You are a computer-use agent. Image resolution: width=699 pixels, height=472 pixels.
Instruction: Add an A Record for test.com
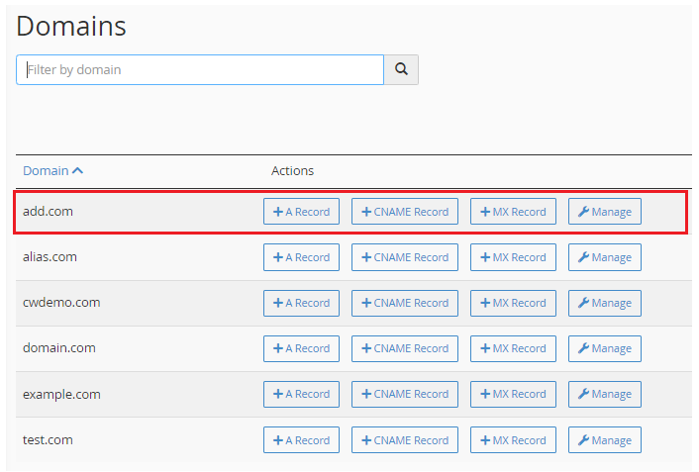tap(301, 439)
